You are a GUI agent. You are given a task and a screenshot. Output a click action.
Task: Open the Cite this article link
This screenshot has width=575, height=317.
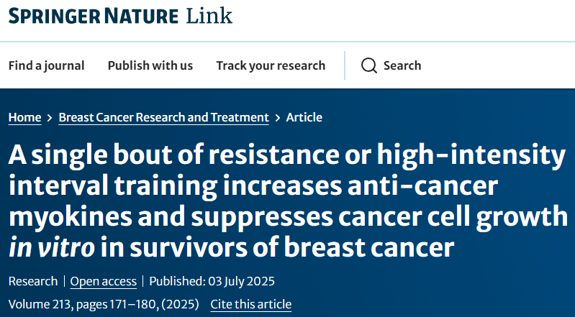pos(250,304)
